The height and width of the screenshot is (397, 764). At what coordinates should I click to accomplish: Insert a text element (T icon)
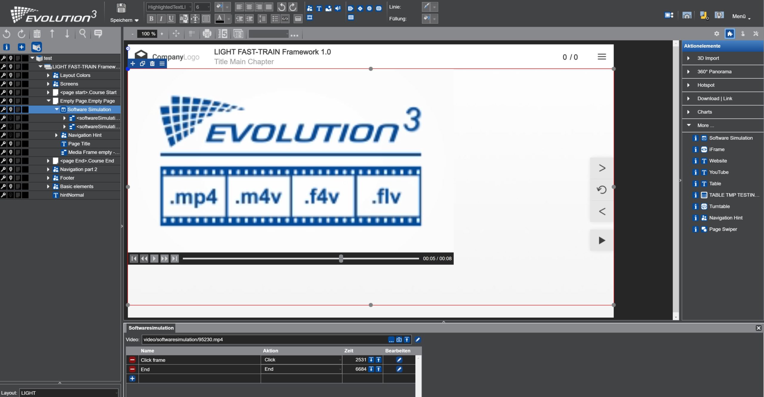coord(319,8)
